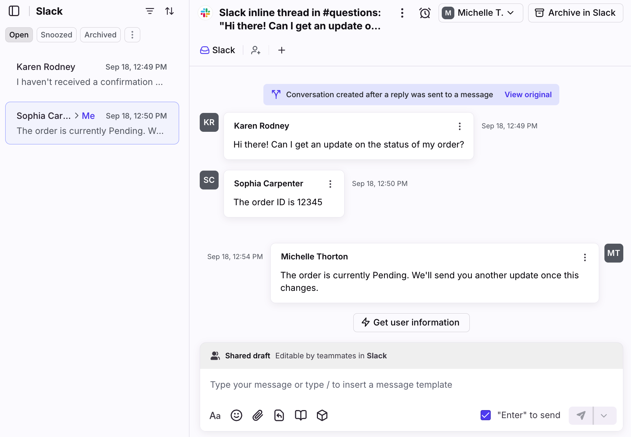Click the sort order arrows icon
Image resolution: width=631 pixels, height=437 pixels.
(170, 11)
